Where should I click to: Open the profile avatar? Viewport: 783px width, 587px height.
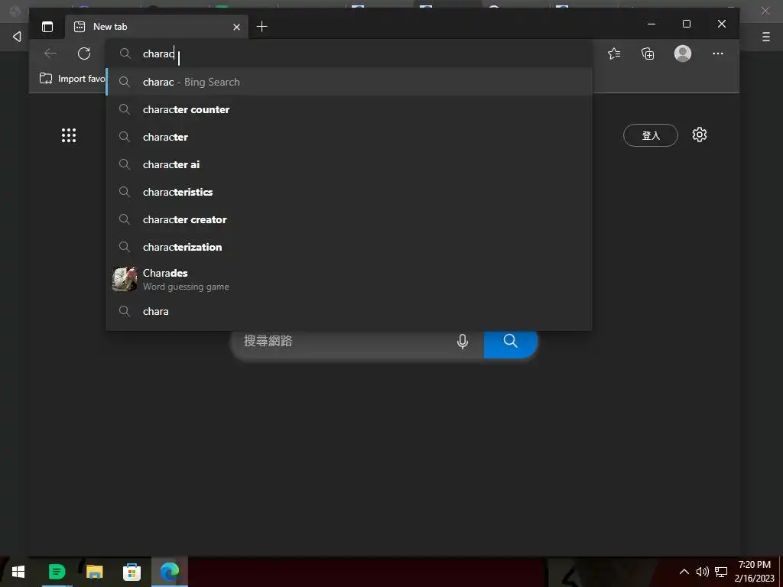pyautogui.click(x=683, y=54)
